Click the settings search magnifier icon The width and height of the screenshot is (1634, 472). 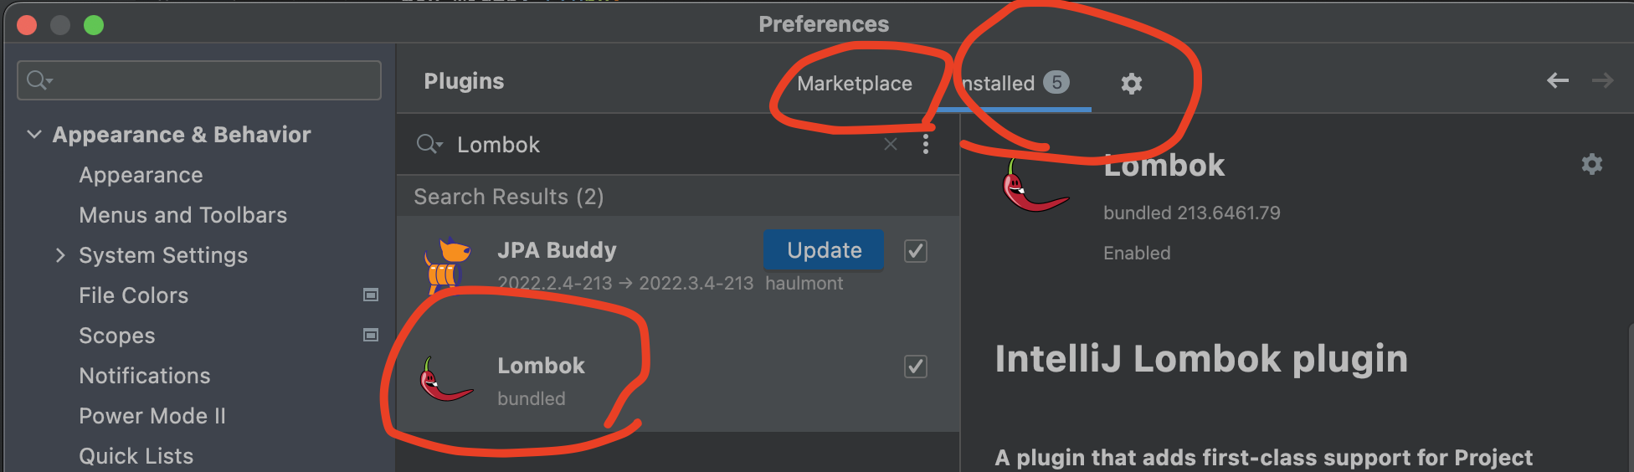pyautogui.click(x=39, y=80)
